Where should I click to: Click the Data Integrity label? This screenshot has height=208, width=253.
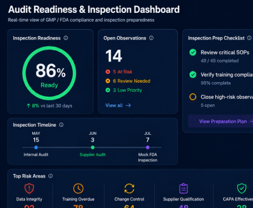click(x=29, y=199)
